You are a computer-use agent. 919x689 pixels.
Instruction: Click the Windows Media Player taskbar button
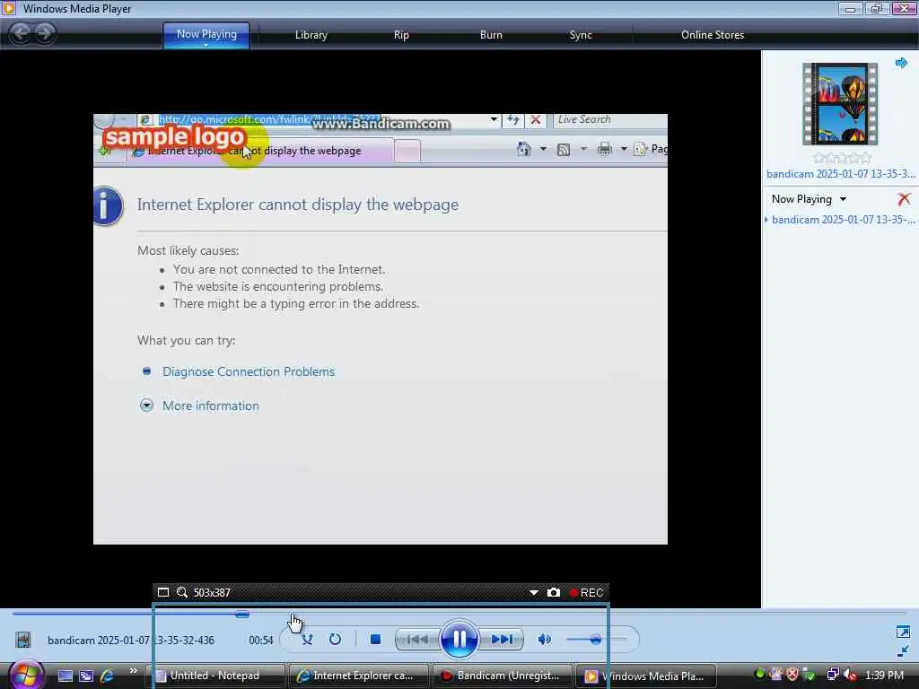(647, 676)
